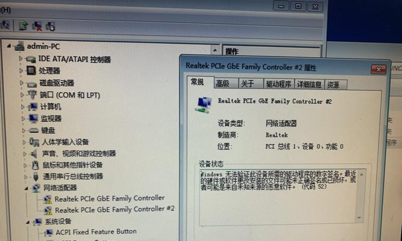
Task: Click the 人体学输入设备 icon
Action: click(34, 142)
